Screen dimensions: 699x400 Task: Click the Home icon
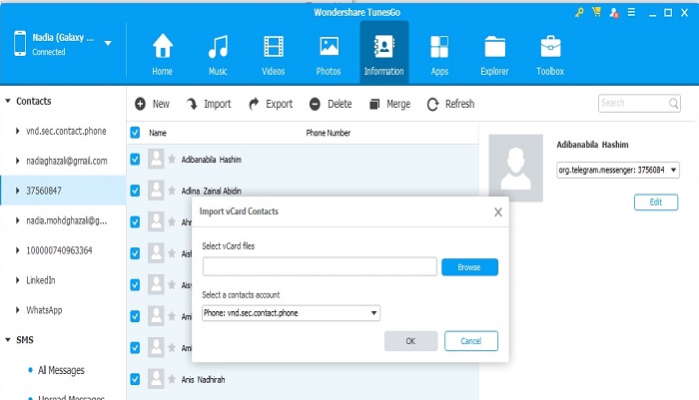(162, 47)
